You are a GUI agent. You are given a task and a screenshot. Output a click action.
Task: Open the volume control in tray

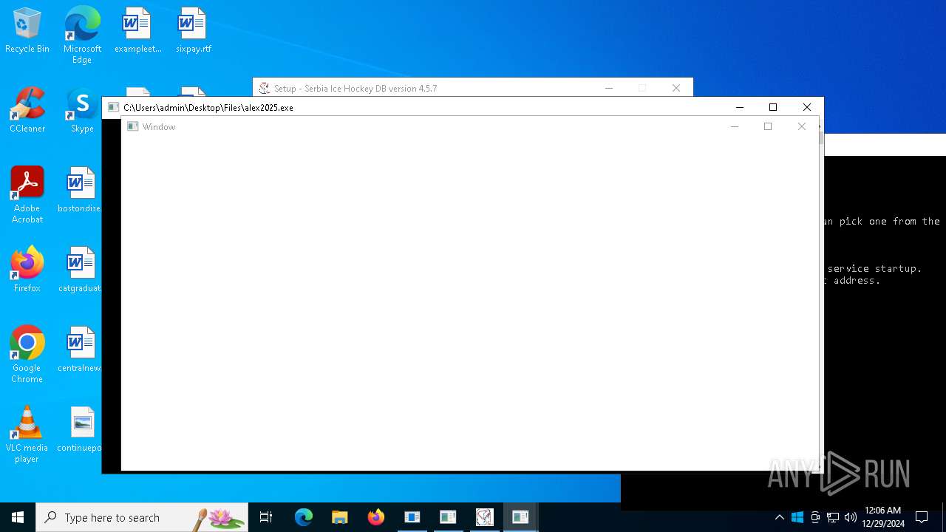tap(851, 517)
